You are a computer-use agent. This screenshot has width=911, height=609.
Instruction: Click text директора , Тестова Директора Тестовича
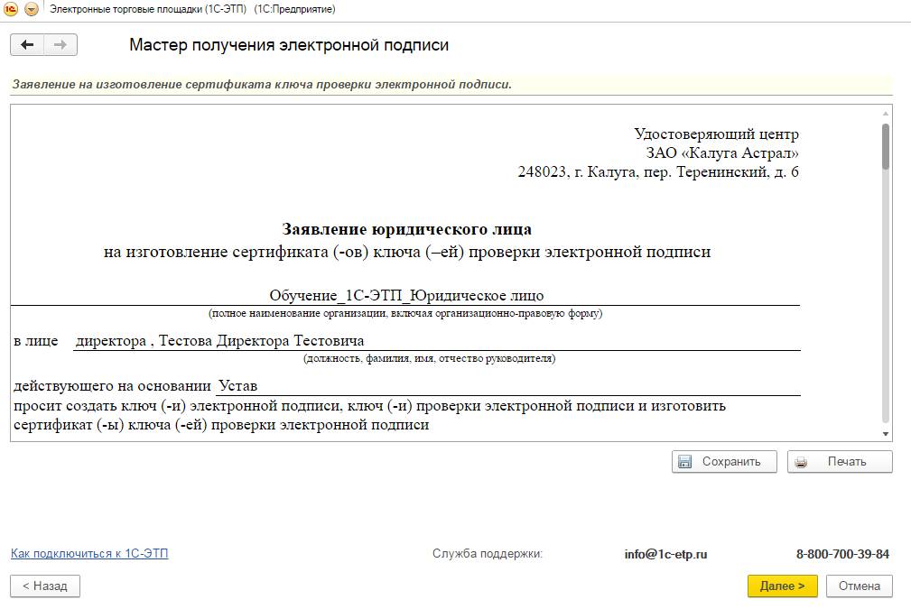[220, 341]
